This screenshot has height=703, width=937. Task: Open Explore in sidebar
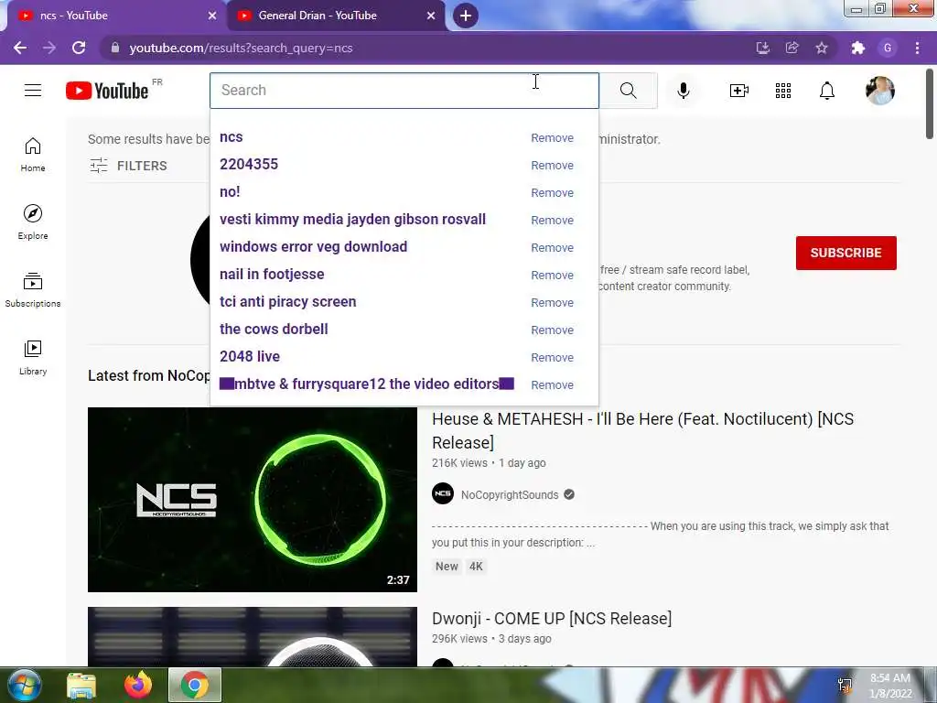[33, 222]
